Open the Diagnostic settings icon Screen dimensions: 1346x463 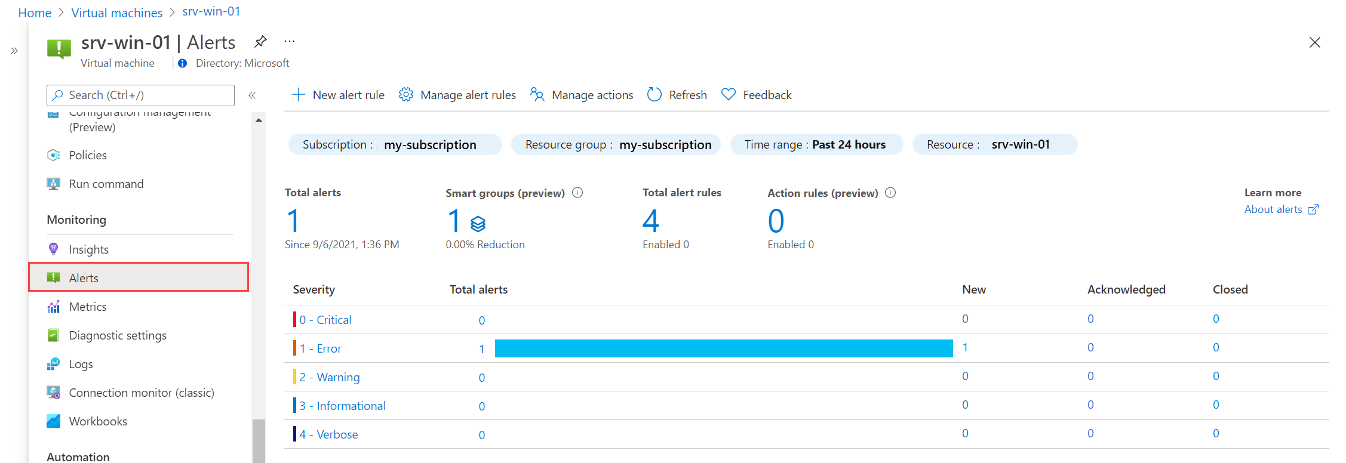(53, 335)
